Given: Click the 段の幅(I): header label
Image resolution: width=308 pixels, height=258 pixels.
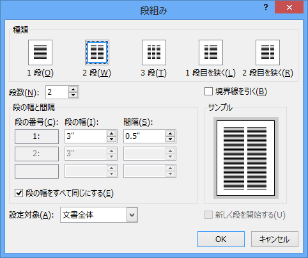Looking at the screenshot, I should (82, 122).
